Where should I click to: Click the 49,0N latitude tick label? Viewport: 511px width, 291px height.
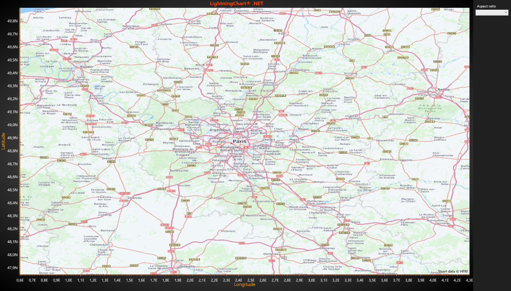pyautogui.click(x=12, y=125)
